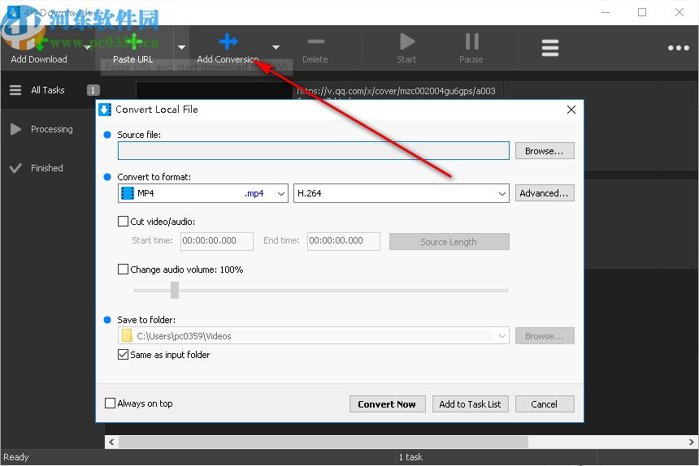Click Add Download toolbar button
This screenshot has width=699, height=466.
coord(39,49)
